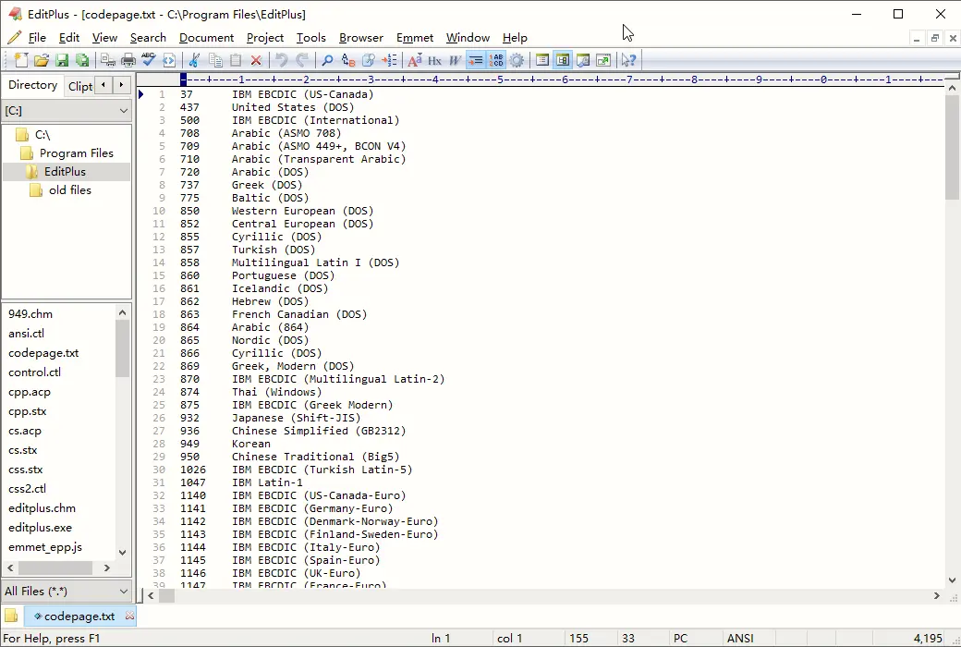Switch to the Cliptext sidebar tab
Viewport: 961px width, 647px height.
[79, 86]
